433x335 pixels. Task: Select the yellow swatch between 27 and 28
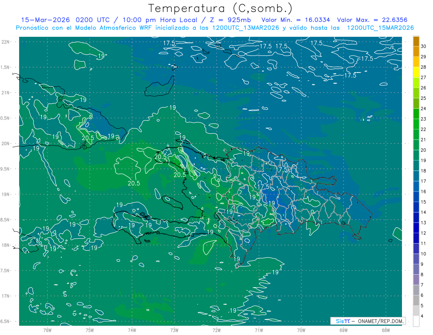pos(416,73)
